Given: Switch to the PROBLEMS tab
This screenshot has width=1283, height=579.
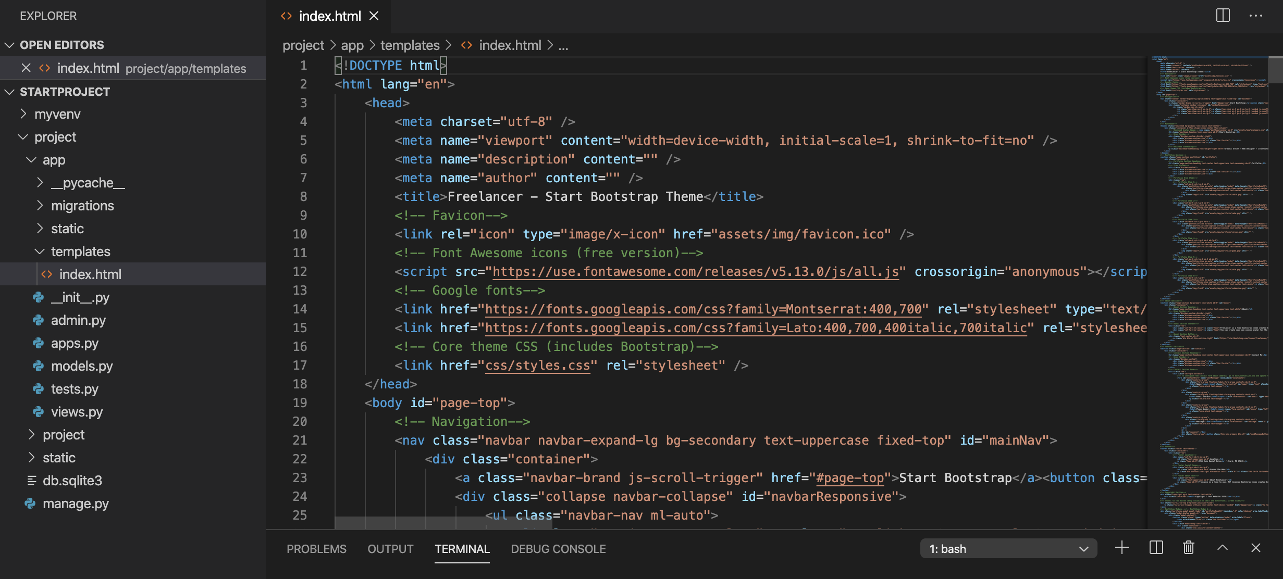Looking at the screenshot, I should point(316,549).
